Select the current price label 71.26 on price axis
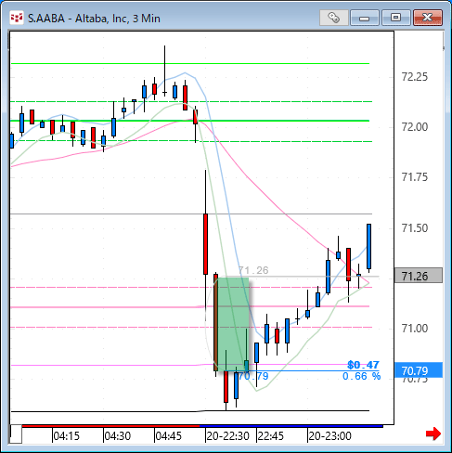Screen dimensions: 452x453 click(419, 276)
